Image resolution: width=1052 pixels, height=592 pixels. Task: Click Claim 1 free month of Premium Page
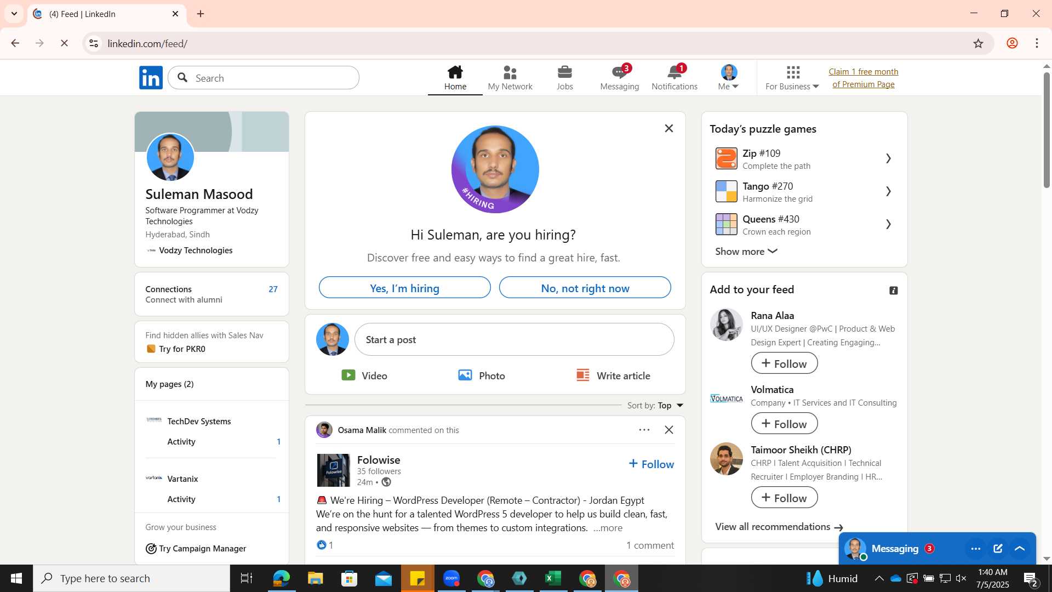tap(863, 78)
